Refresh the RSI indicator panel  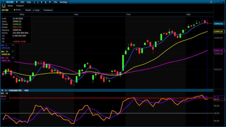[6, 90]
